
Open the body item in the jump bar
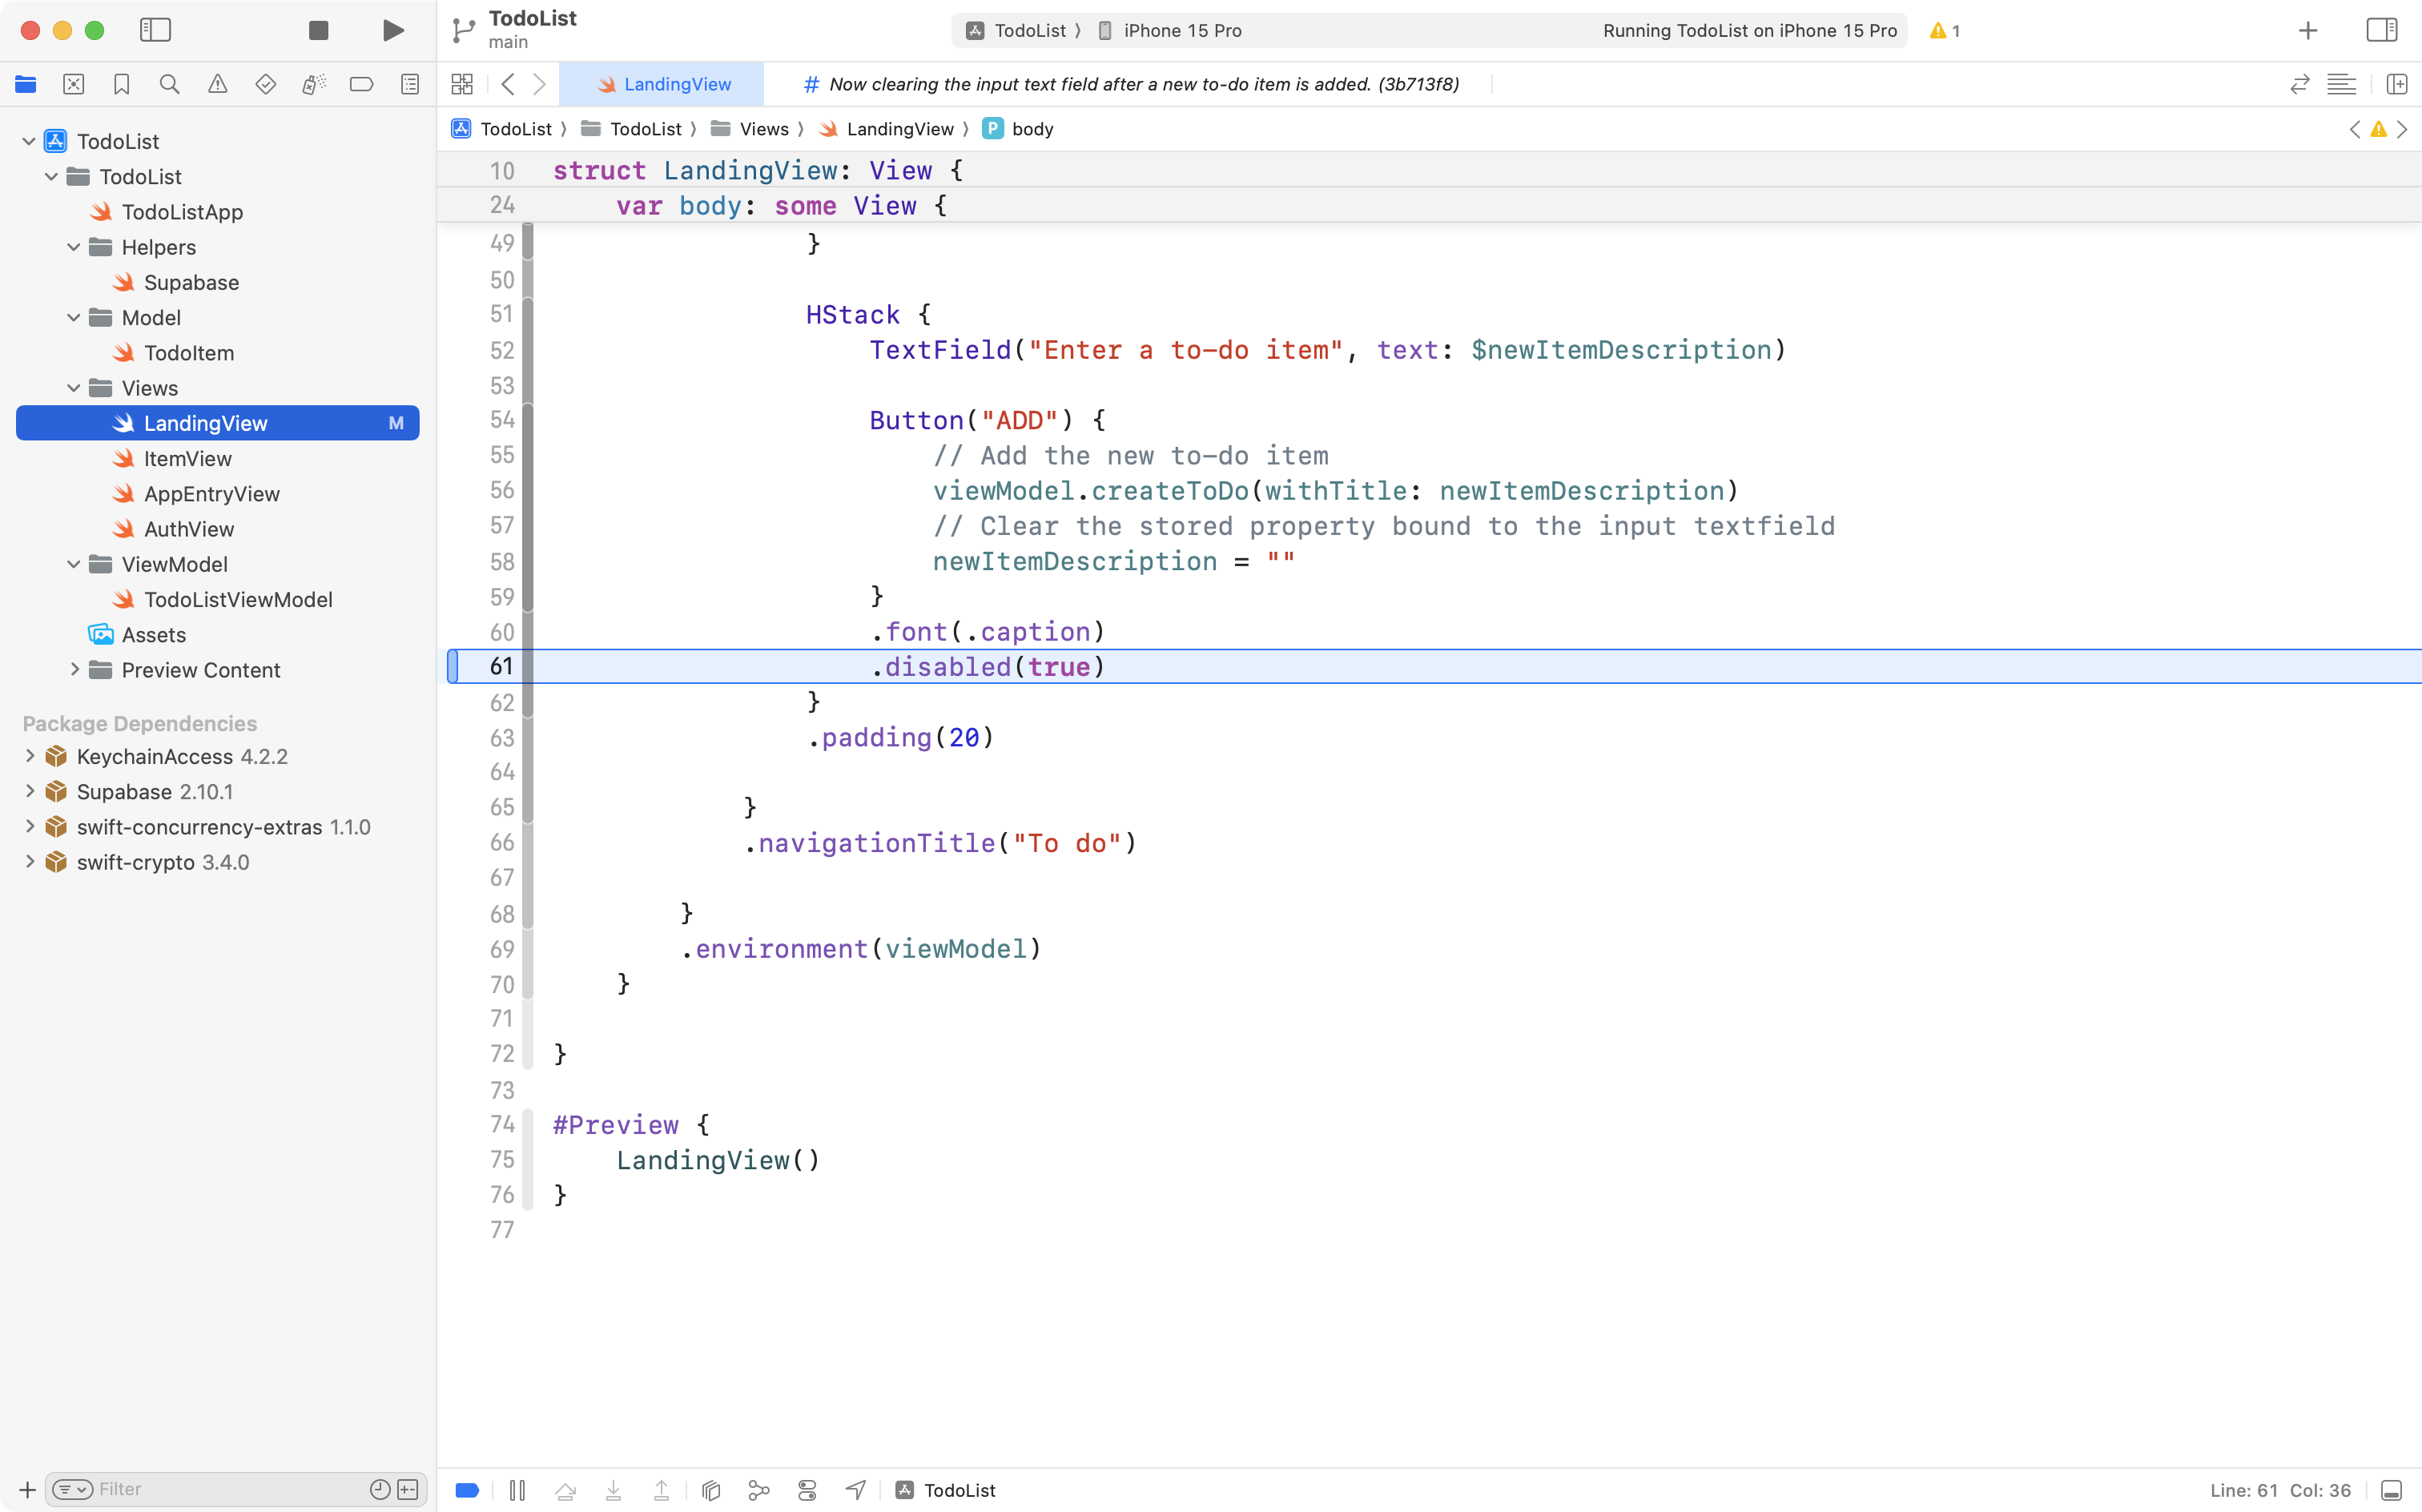pyautogui.click(x=1032, y=128)
